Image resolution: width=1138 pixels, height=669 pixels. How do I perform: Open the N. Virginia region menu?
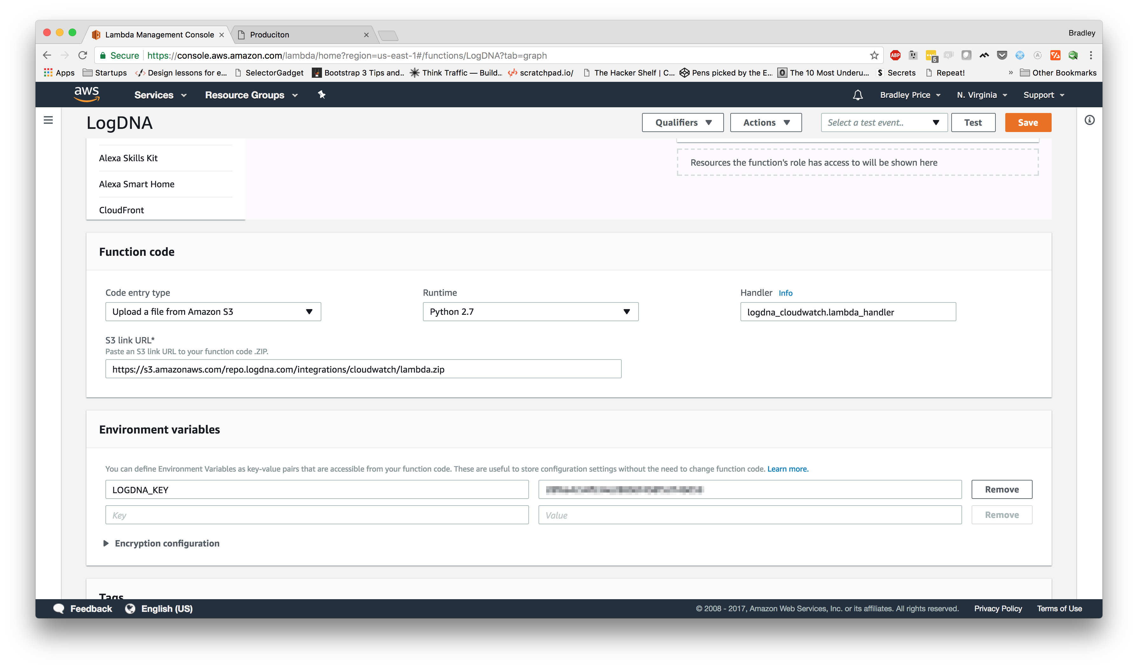pyautogui.click(x=982, y=95)
